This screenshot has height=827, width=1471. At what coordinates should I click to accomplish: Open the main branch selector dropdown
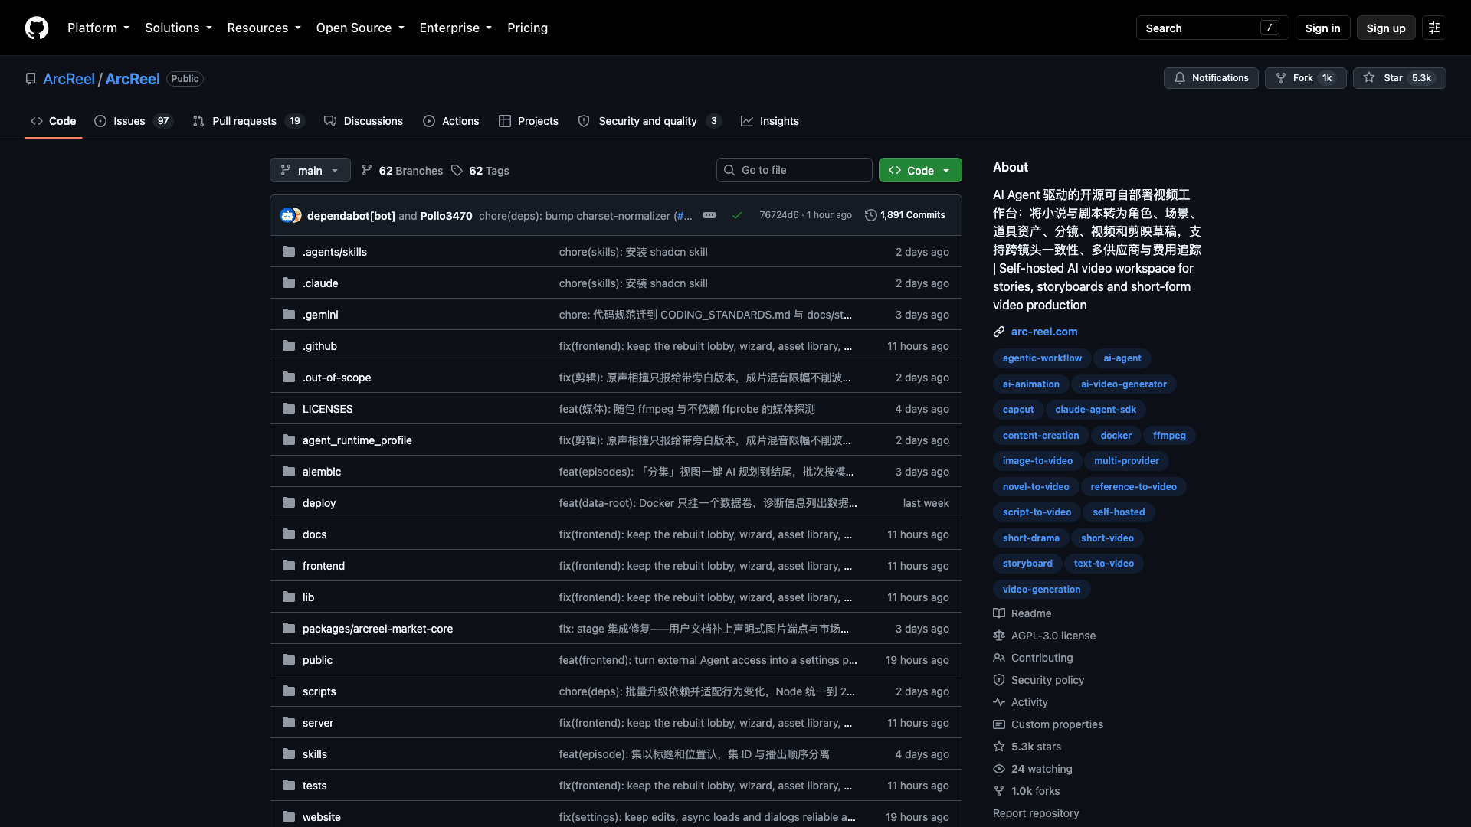click(310, 170)
